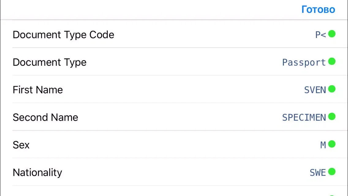
Task: Click the P< document code value
Action: (x=321, y=35)
